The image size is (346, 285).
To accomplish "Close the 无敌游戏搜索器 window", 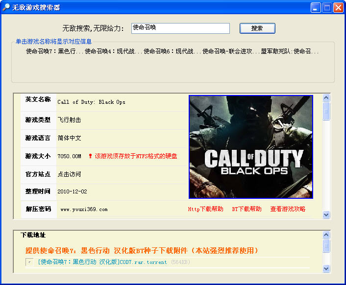I will pyautogui.click(x=338, y=8).
